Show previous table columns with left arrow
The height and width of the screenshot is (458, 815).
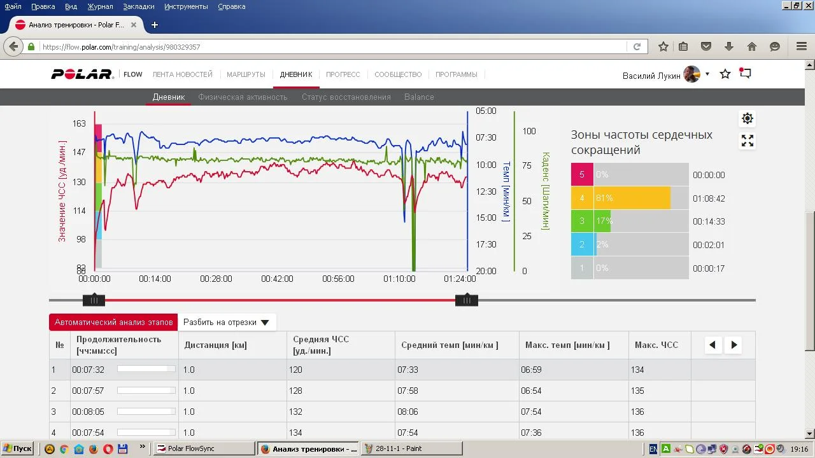click(712, 345)
